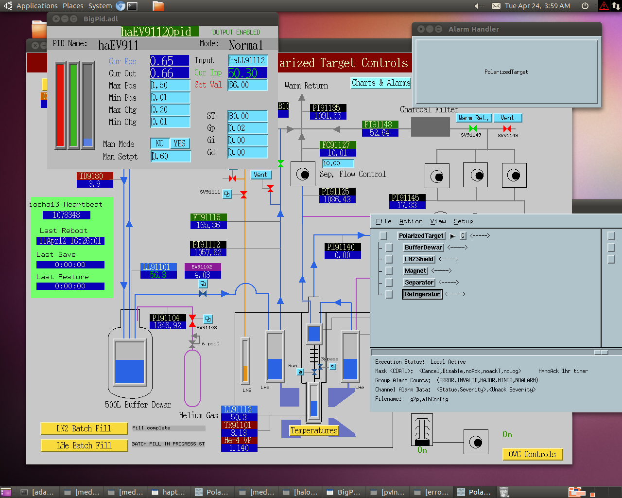
Task: Open the Action menu in alarm handler
Action: (x=411, y=221)
